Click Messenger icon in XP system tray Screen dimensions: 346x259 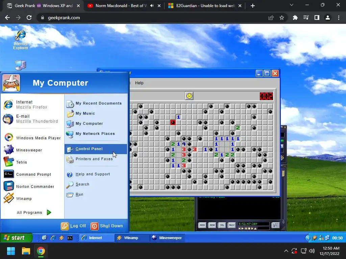point(321,238)
